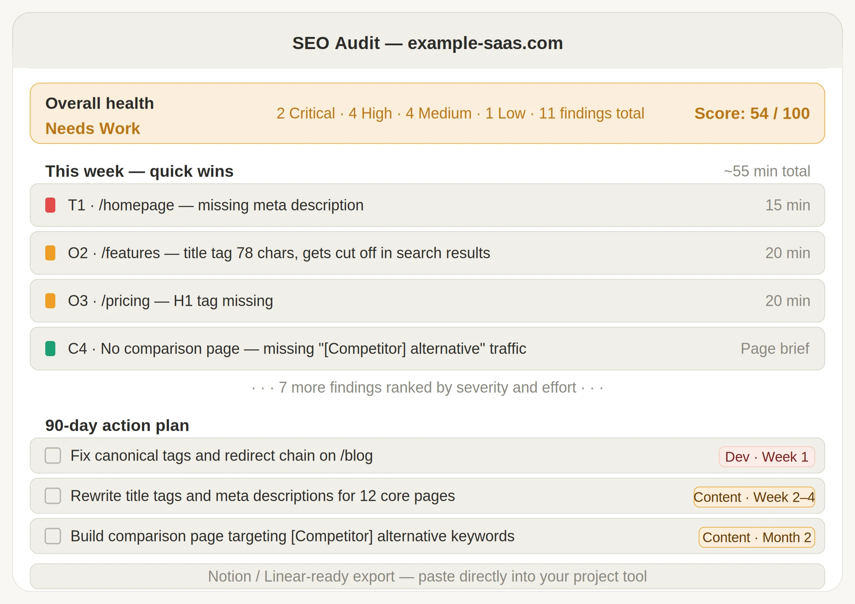Screen dimensions: 855x604
Task: Open O2 /features title tag finding row
Action: 427,253
